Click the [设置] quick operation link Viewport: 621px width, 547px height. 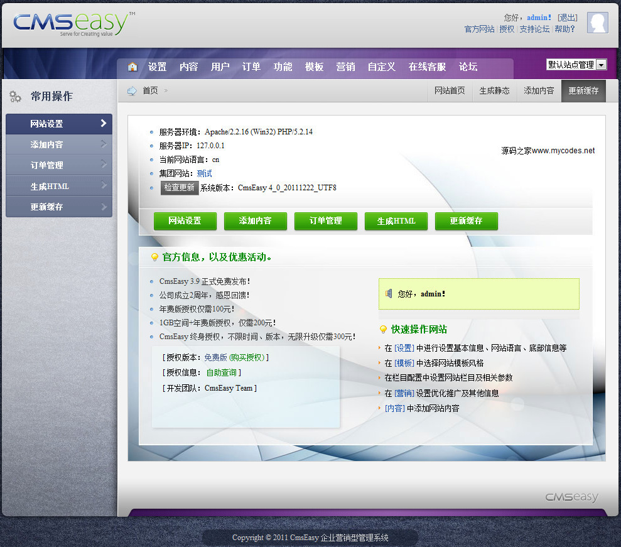pyautogui.click(x=404, y=348)
